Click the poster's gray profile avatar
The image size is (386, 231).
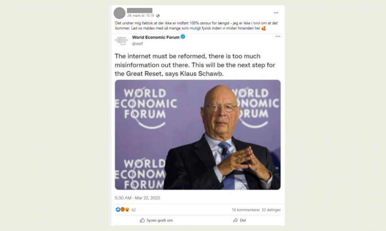coord(119,13)
